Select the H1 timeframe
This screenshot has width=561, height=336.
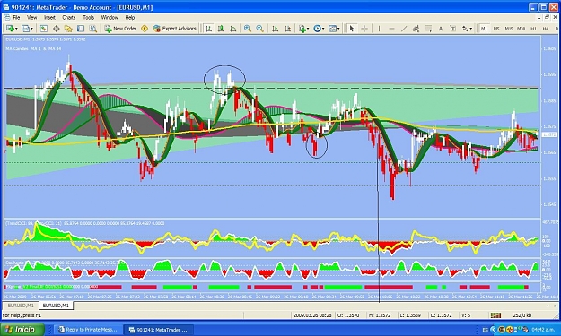[533, 29]
